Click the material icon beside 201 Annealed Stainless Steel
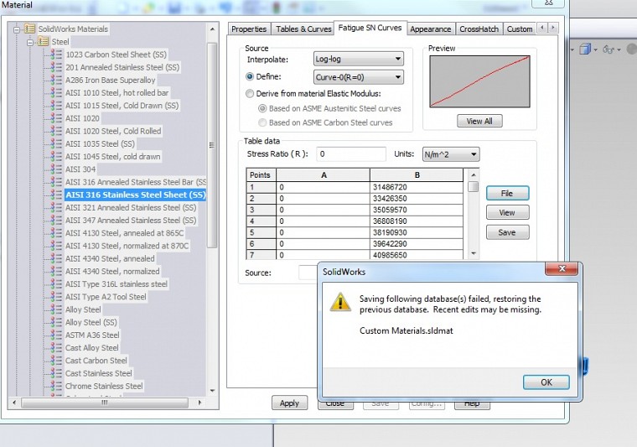The image size is (637, 447). tap(56, 67)
